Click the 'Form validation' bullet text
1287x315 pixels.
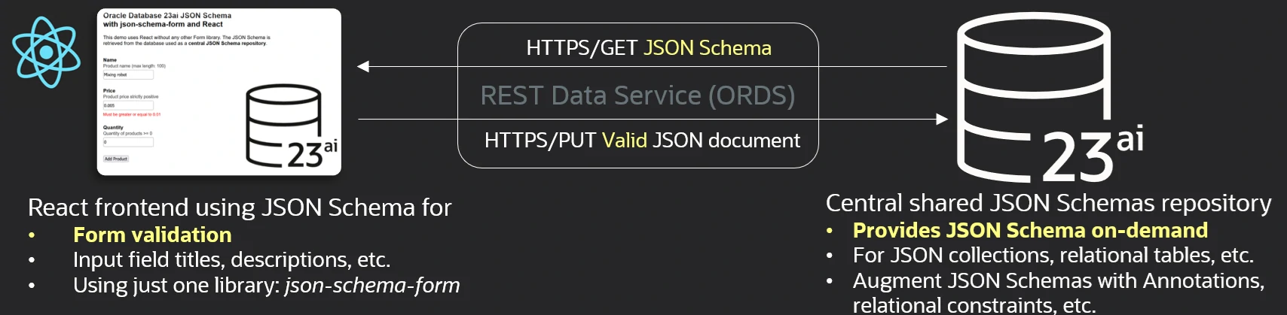152,235
